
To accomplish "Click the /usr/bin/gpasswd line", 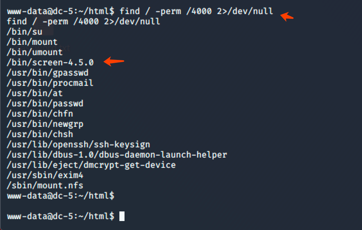I will tap(47, 73).
